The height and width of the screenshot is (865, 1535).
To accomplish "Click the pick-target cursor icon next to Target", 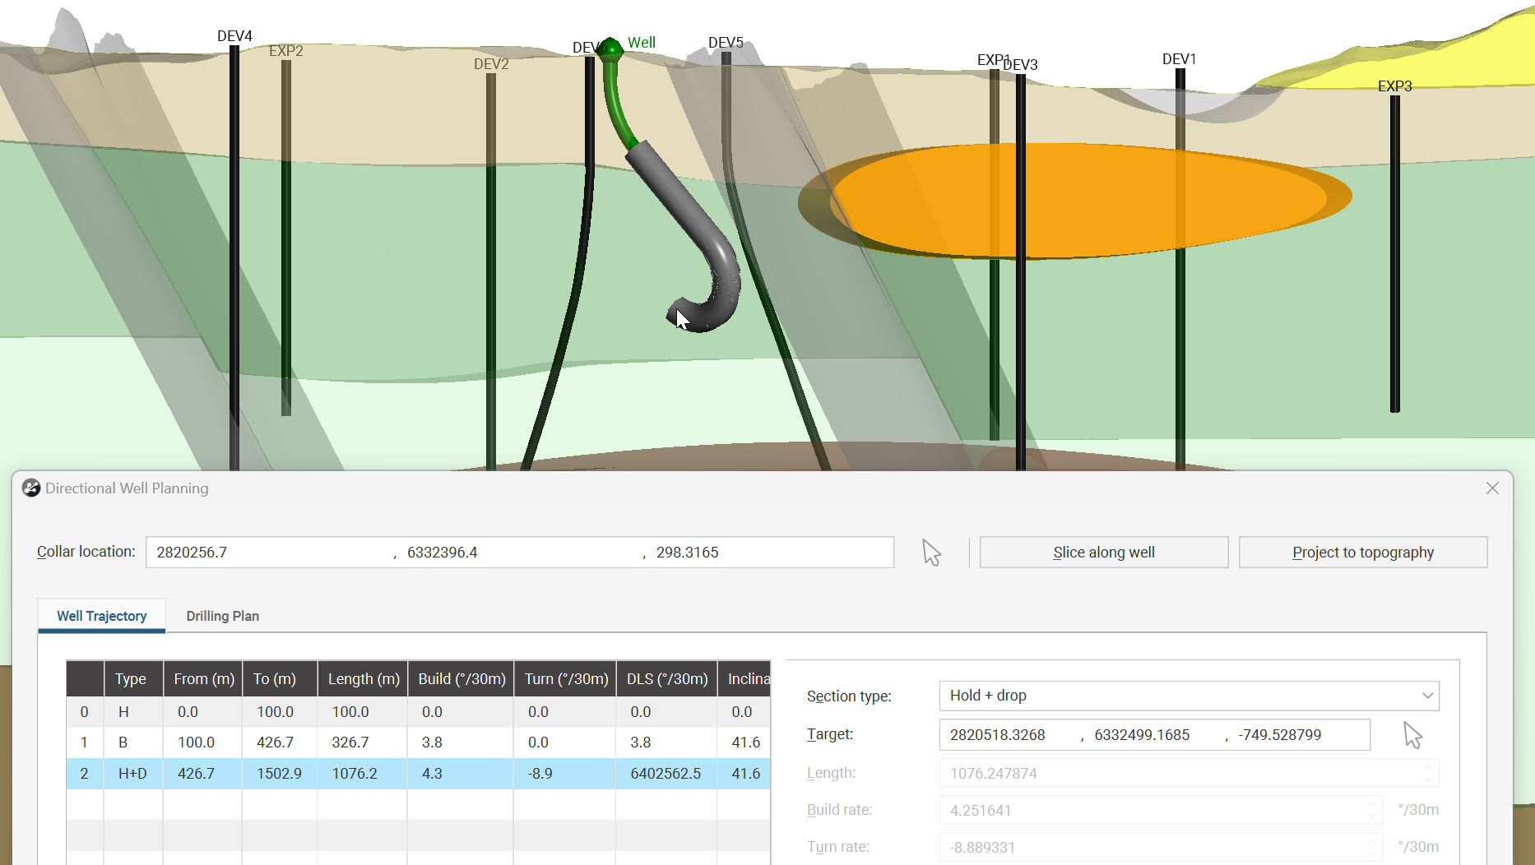I will tap(1412, 735).
